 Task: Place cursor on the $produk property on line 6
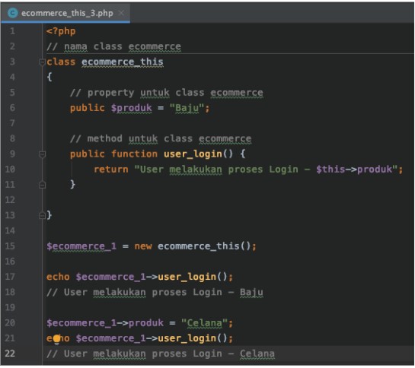[x=132, y=108]
